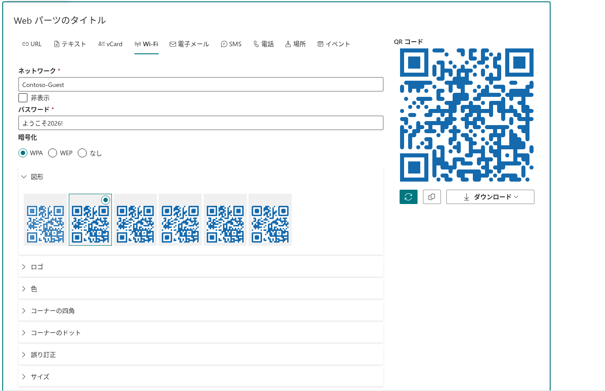Choose the dotted QR shape thumbnail
Screen dimensions: 605x391
click(45, 220)
